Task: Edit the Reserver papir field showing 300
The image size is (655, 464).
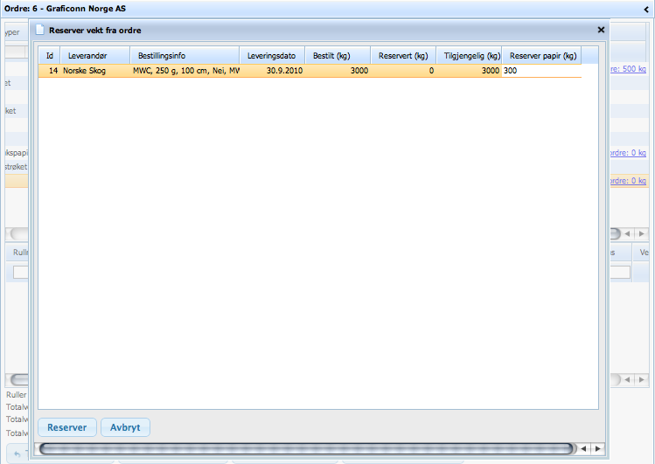Action: (540, 71)
